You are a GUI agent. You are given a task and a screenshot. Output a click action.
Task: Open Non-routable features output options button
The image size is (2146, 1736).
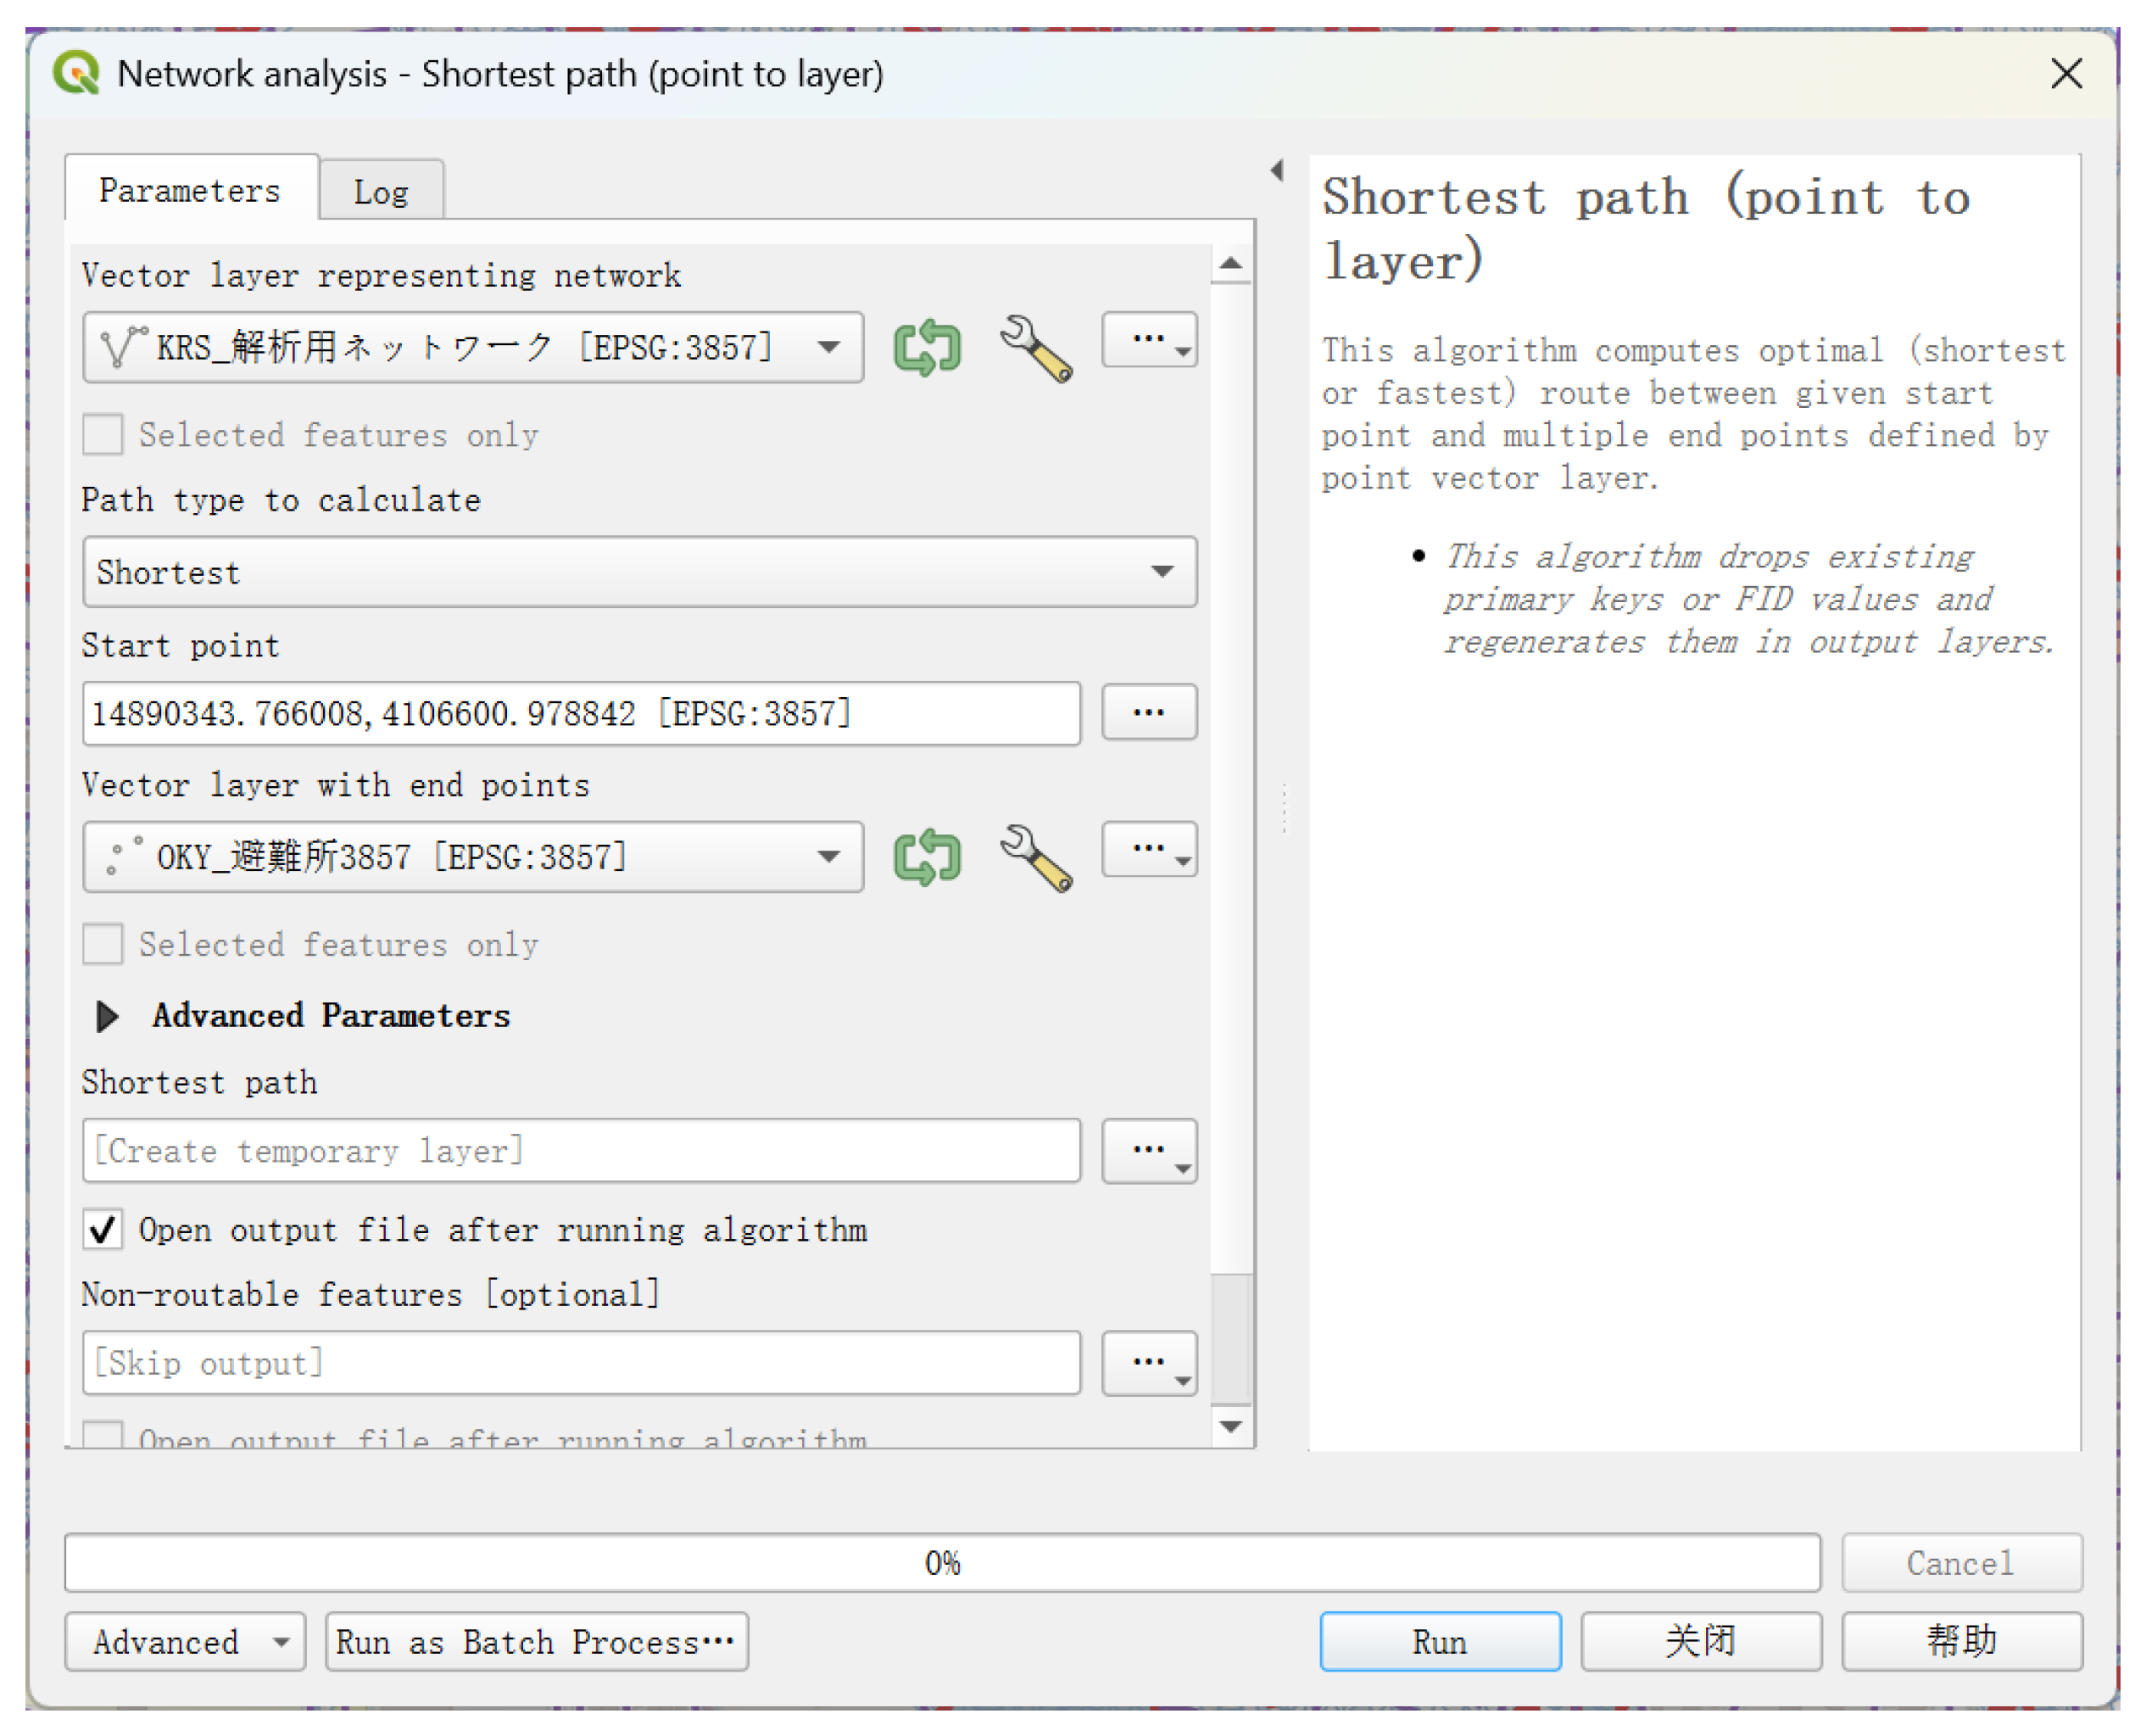(x=1149, y=1363)
